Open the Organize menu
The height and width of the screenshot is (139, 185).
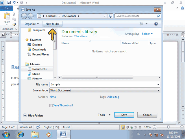pos(32,24)
